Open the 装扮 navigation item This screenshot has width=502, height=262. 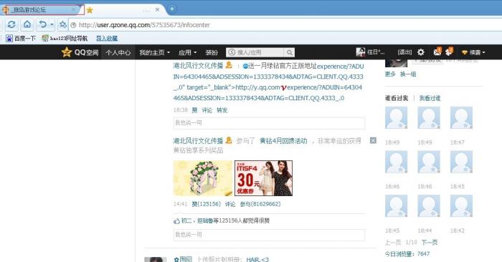pos(212,52)
